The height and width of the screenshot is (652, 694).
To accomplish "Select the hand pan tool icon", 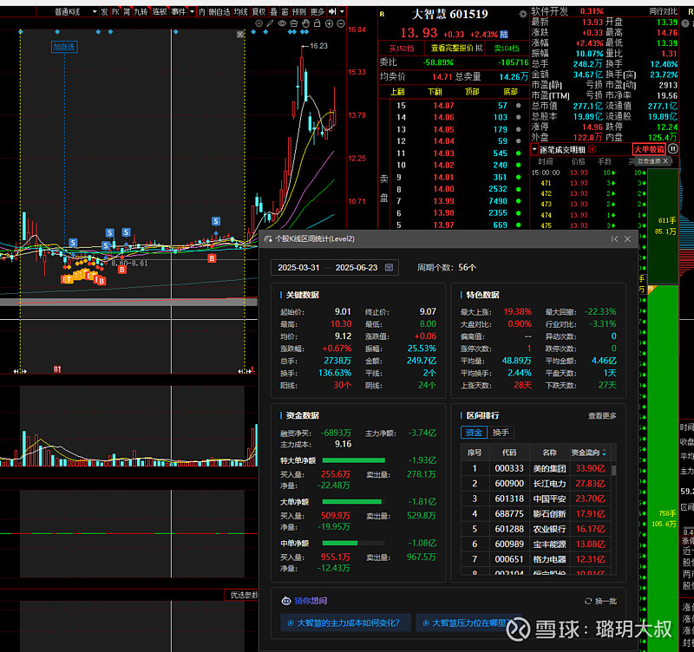I will click(305, 24).
